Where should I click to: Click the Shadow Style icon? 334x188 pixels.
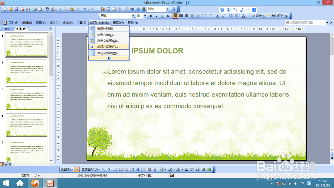pyautogui.click(x=203, y=169)
